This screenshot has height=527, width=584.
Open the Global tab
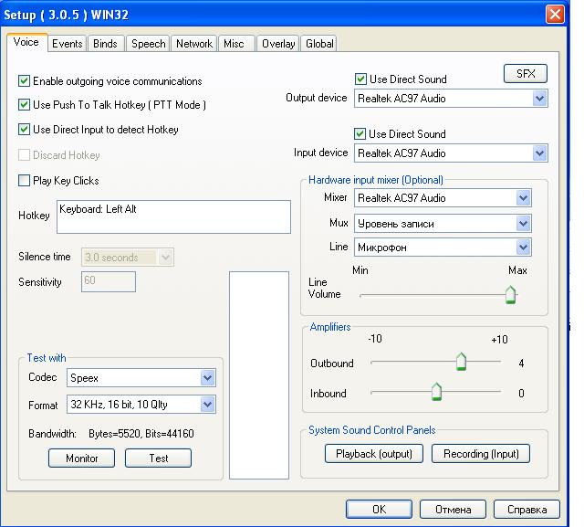click(x=318, y=44)
